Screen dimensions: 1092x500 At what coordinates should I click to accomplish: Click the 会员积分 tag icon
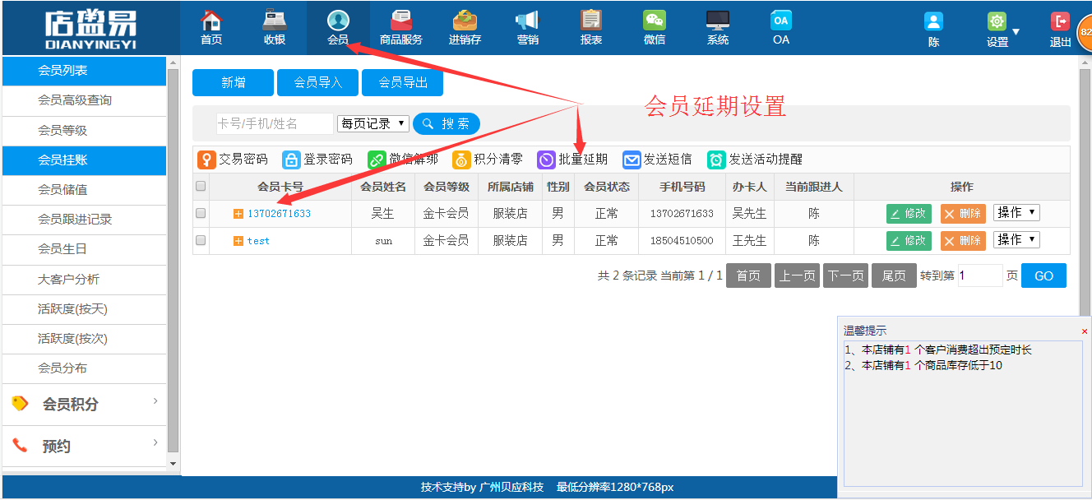(x=20, y=404)
